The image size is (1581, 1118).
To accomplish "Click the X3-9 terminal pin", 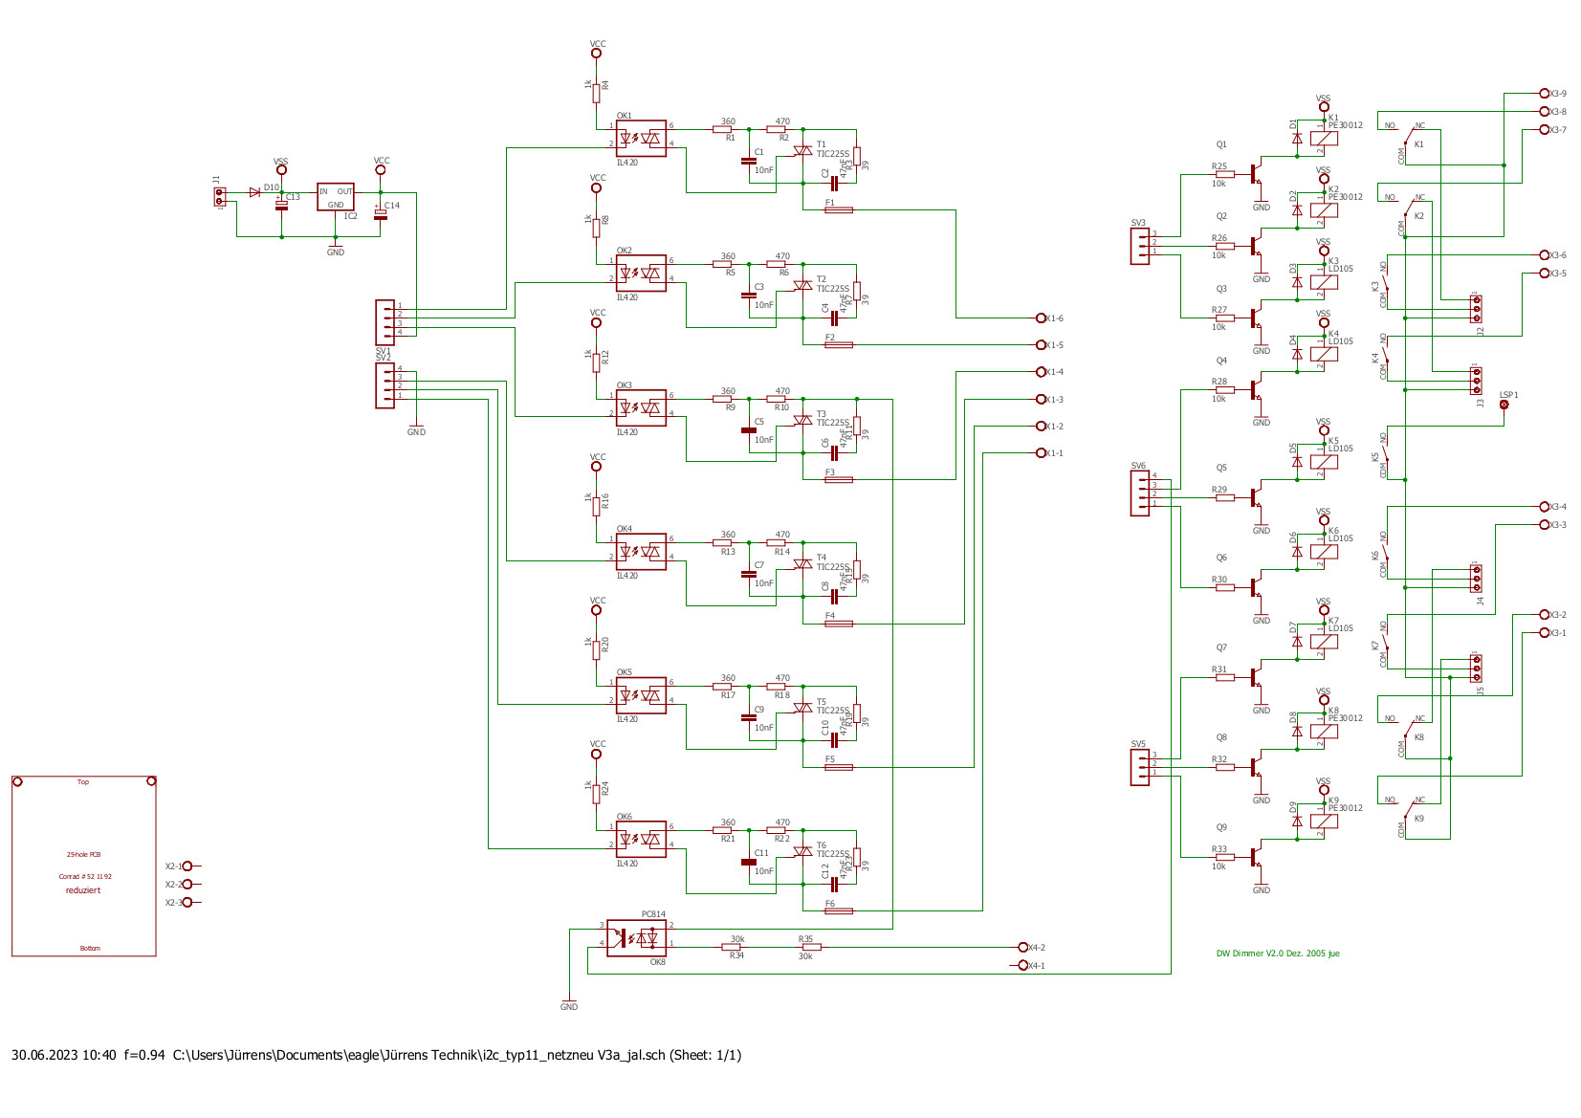I will (1544, 94).
